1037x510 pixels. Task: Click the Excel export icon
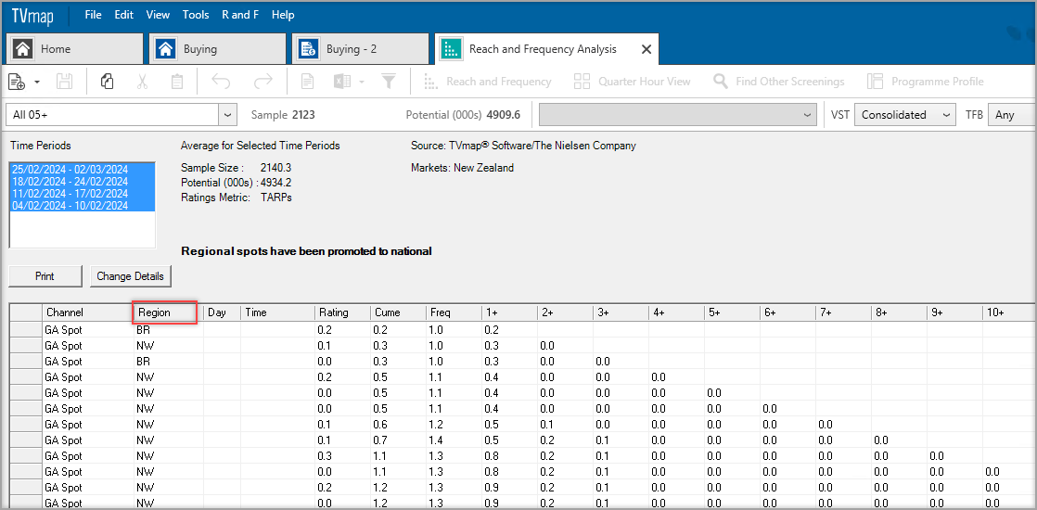click(x=342, y=82)
